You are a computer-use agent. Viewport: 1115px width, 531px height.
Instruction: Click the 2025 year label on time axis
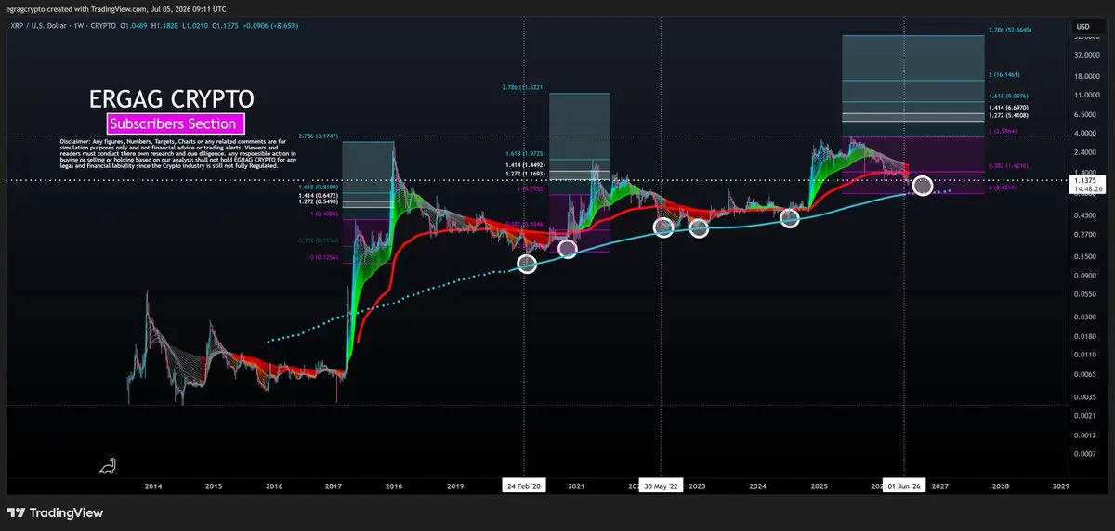pyautogui.click(x=819, y=486)
